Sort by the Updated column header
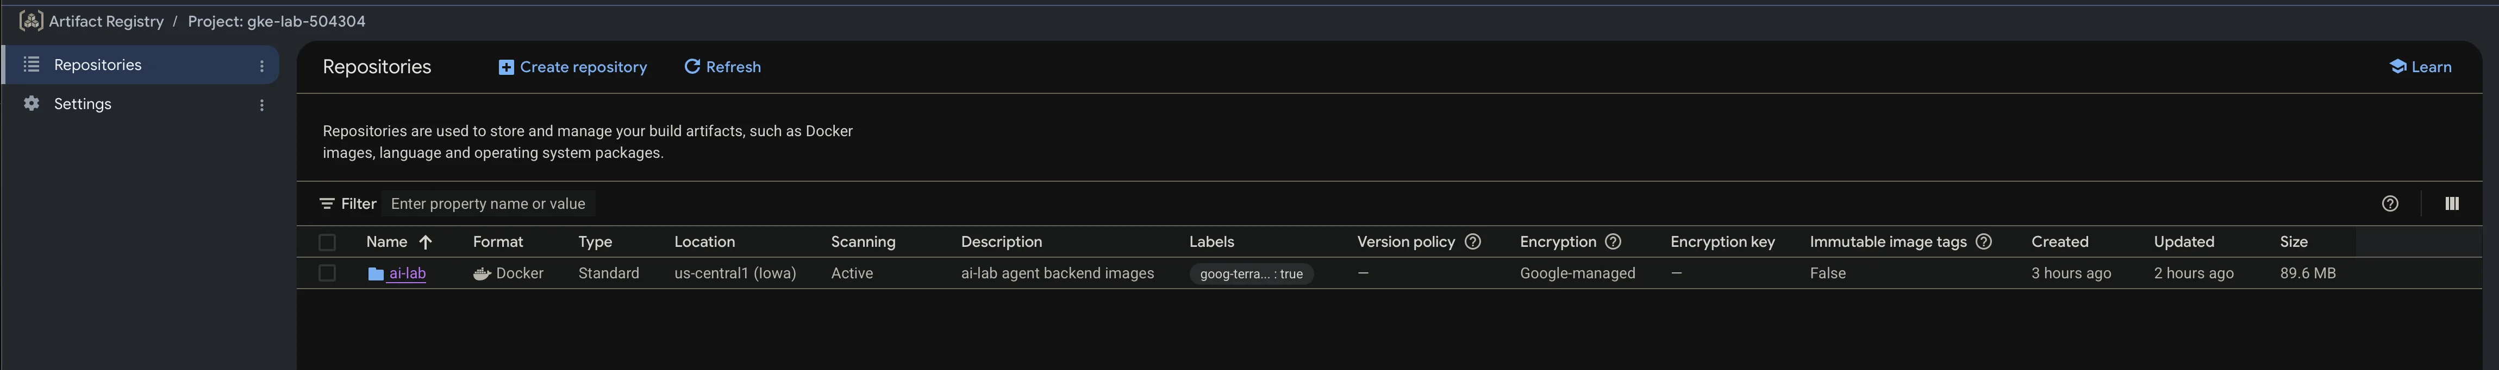 click(x=2184, y=242)
